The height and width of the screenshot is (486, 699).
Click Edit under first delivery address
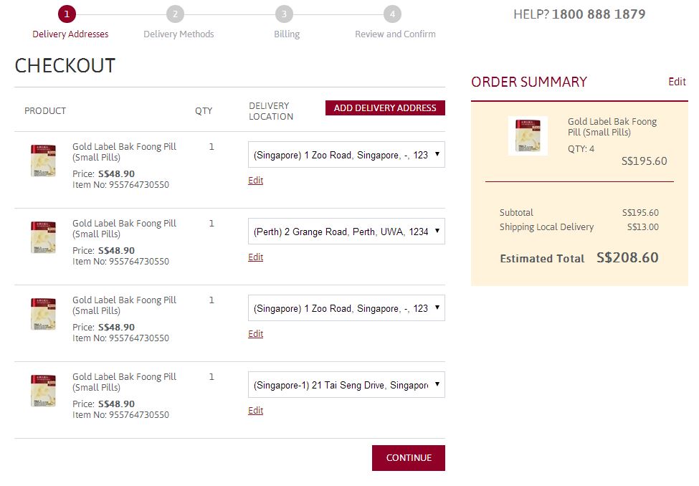[x=256, y=181]
